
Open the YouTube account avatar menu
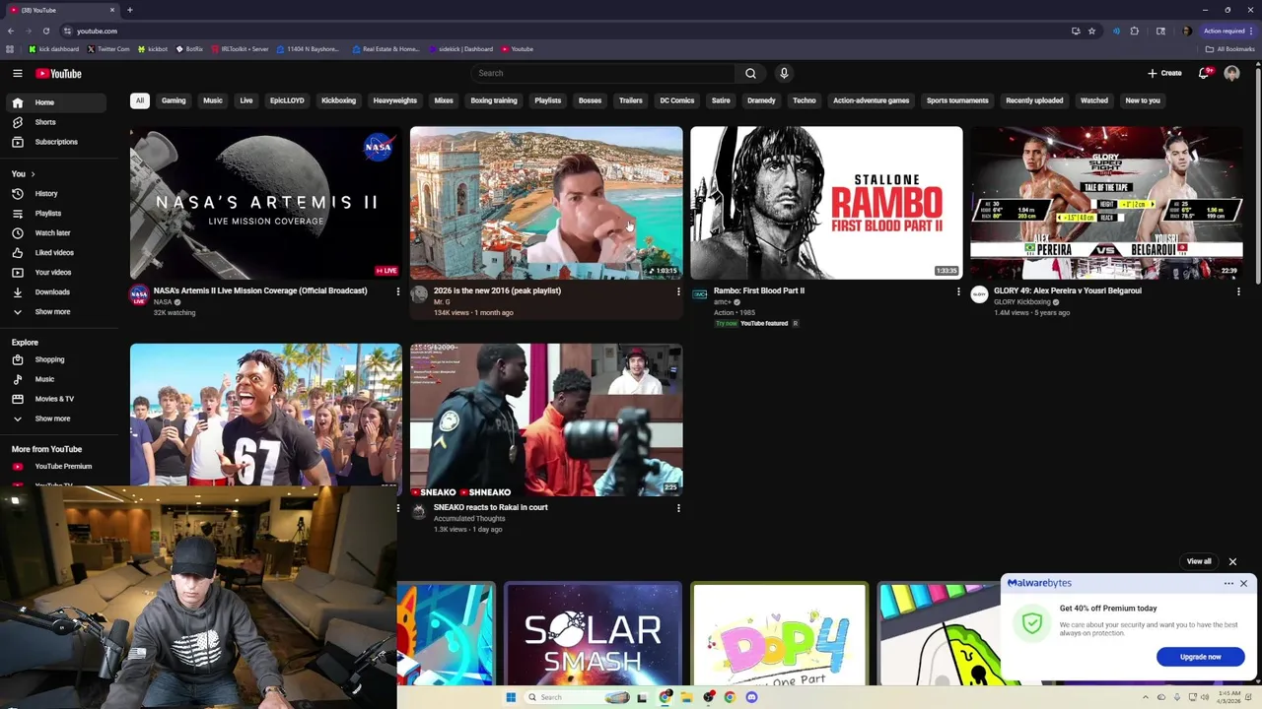coord(1231,73)
